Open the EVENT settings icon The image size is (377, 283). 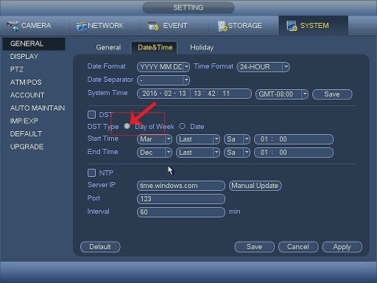tap(153, 26)
